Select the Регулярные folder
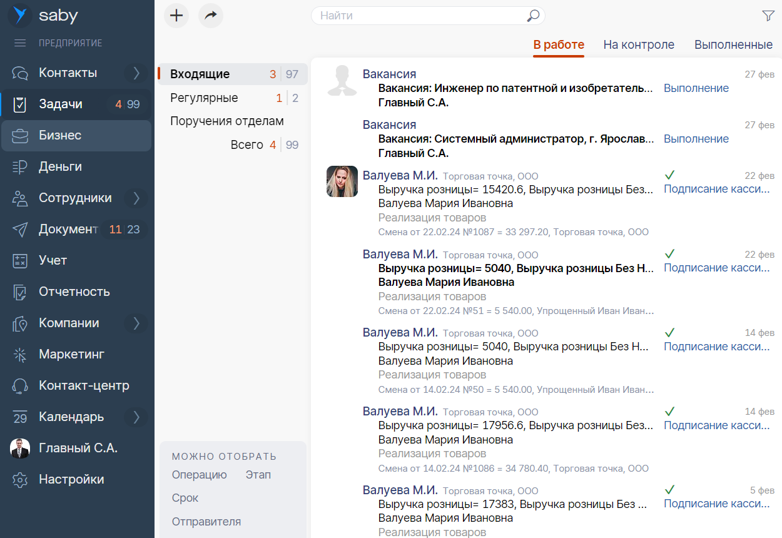 tap(204, 98)
